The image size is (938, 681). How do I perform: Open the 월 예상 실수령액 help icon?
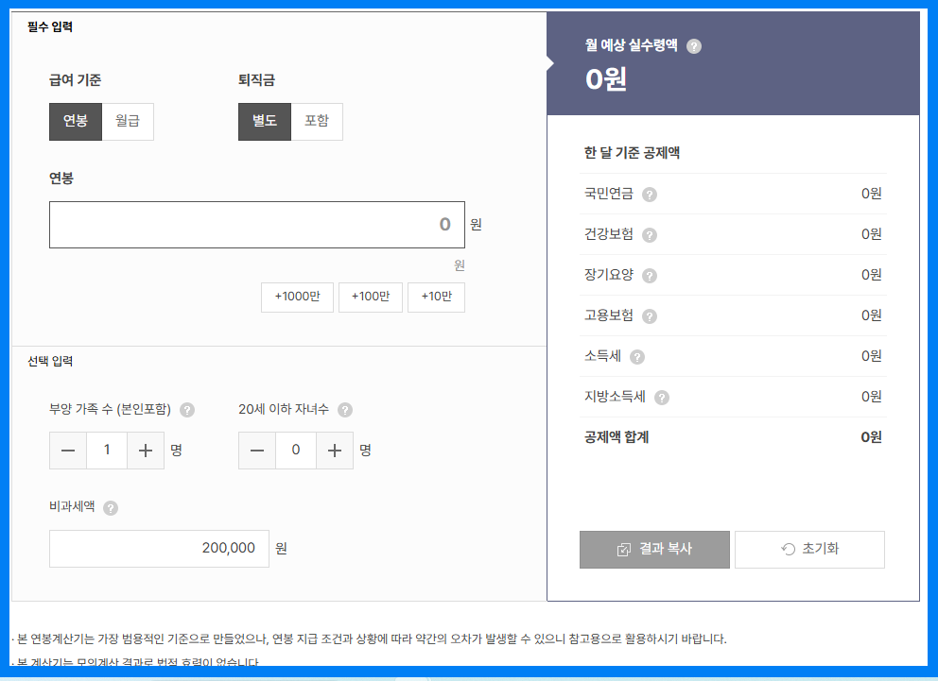(x=695, y=45)
